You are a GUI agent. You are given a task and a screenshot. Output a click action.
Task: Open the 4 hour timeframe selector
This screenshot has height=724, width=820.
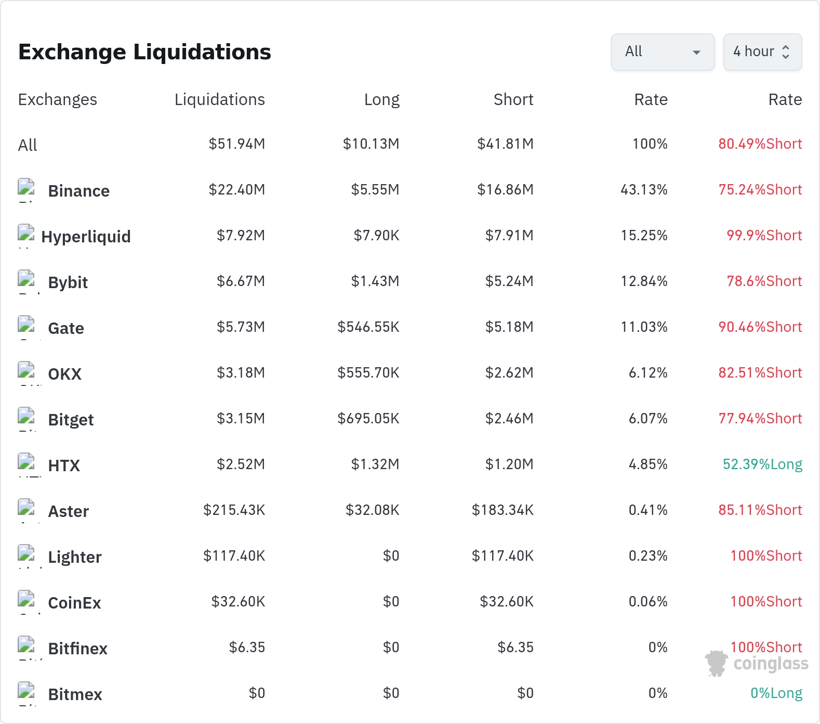tap(762, 51)
